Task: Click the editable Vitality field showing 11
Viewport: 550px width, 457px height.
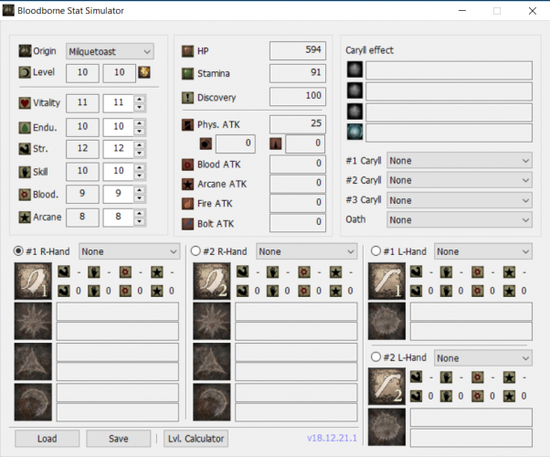Action: [x=119, y=103]
